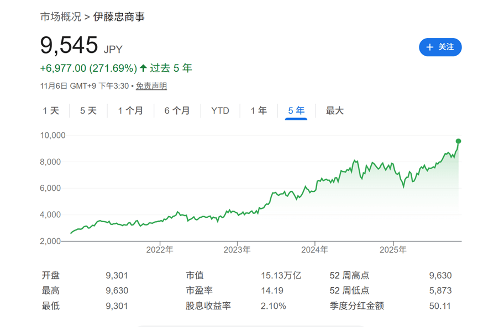478x327 pixels.
Task: Show the 最大 maximum range chart
Action: click(334, 111)
